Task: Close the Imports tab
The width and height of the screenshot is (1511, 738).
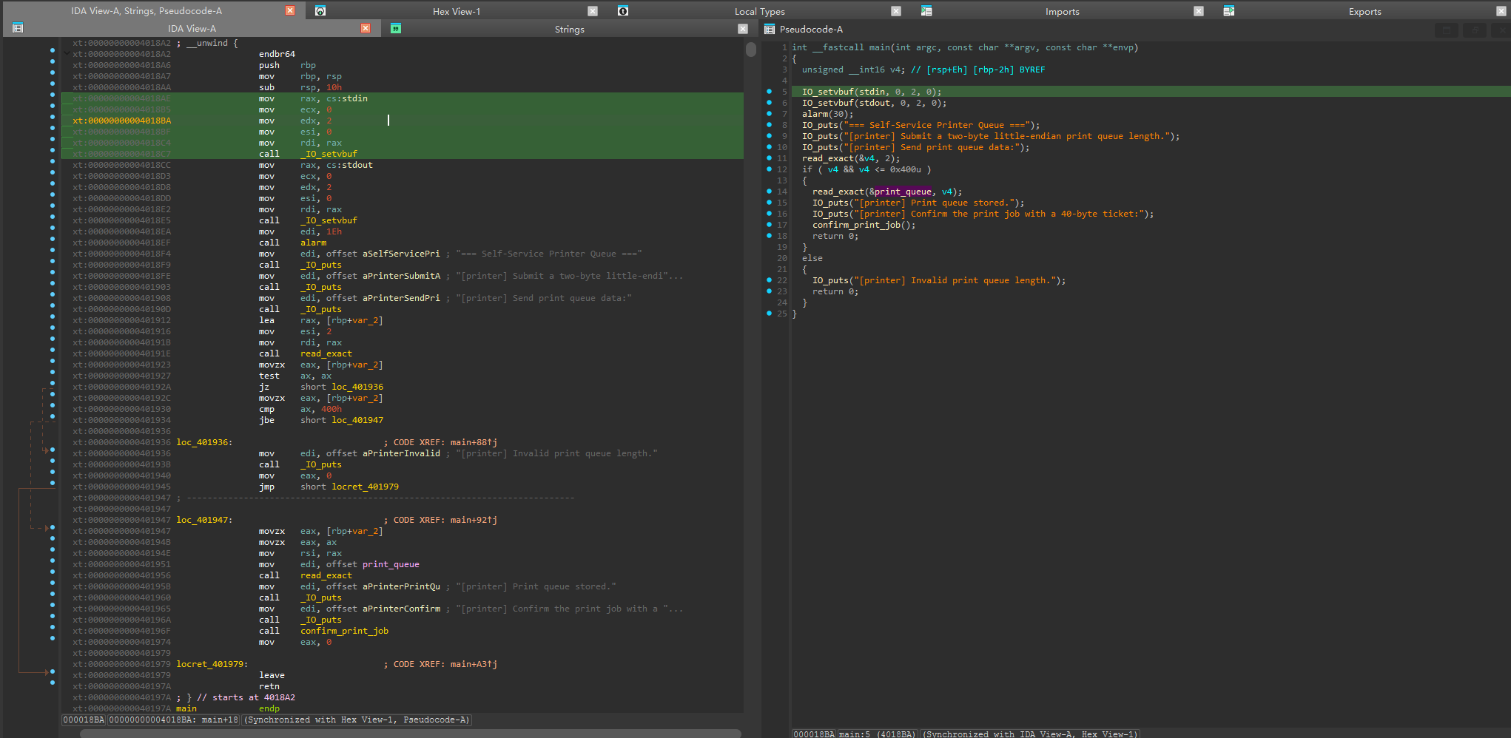Action: click(1199, 11)
